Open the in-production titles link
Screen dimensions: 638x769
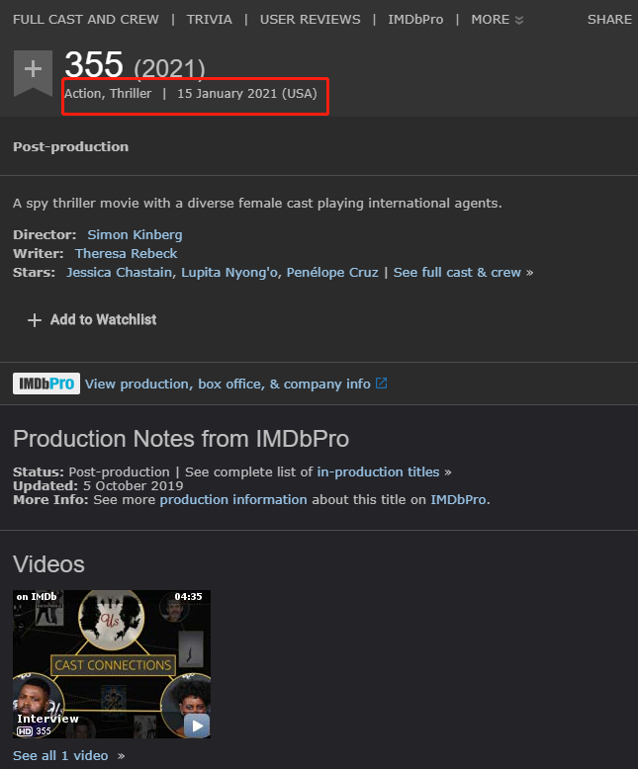pos(378,471)
